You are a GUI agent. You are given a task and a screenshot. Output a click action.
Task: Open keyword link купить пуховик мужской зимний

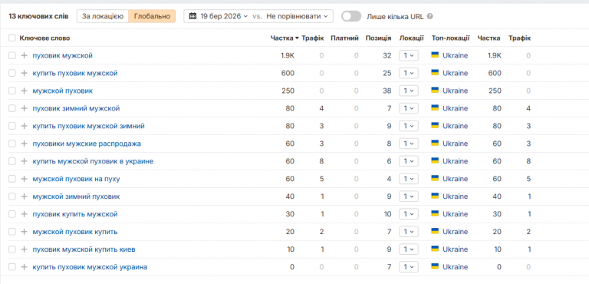tap(89, 126)
